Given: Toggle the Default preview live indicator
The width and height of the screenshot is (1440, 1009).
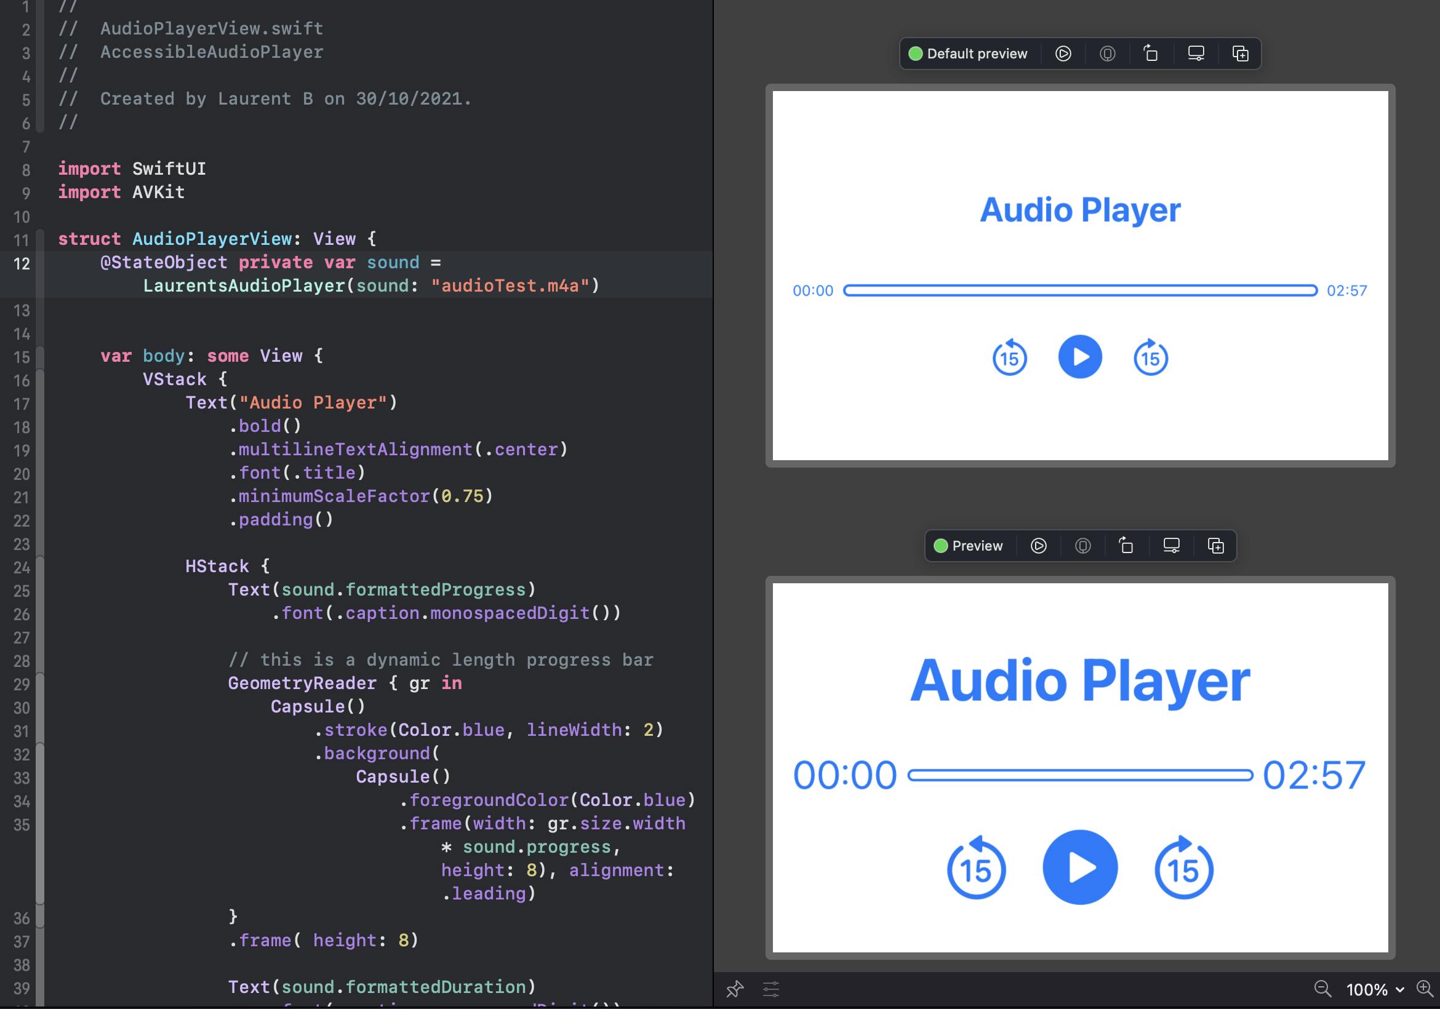Looking at the screenshot, I should click(x=915, y=54).
